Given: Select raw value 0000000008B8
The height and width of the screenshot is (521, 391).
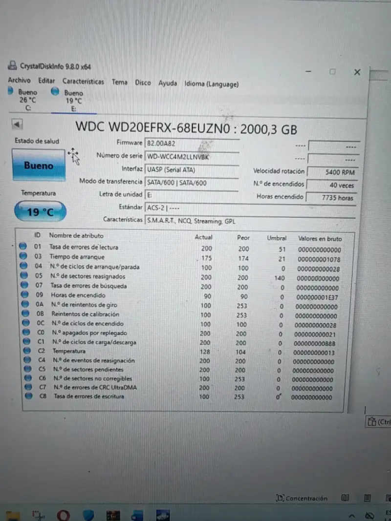Looking at the screenshot, I should pos(315,344).
